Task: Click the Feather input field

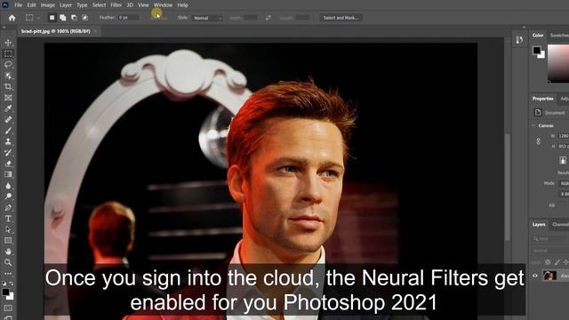Action: point(128,18)
